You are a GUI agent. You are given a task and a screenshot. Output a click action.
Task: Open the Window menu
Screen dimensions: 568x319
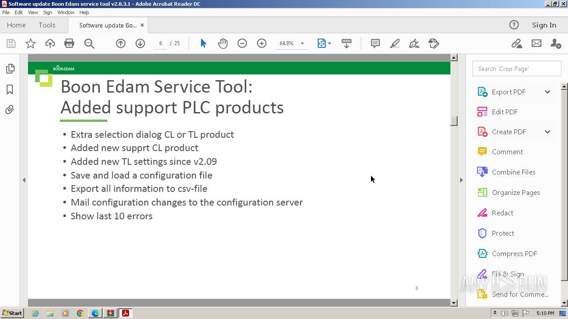pos(66,12)
